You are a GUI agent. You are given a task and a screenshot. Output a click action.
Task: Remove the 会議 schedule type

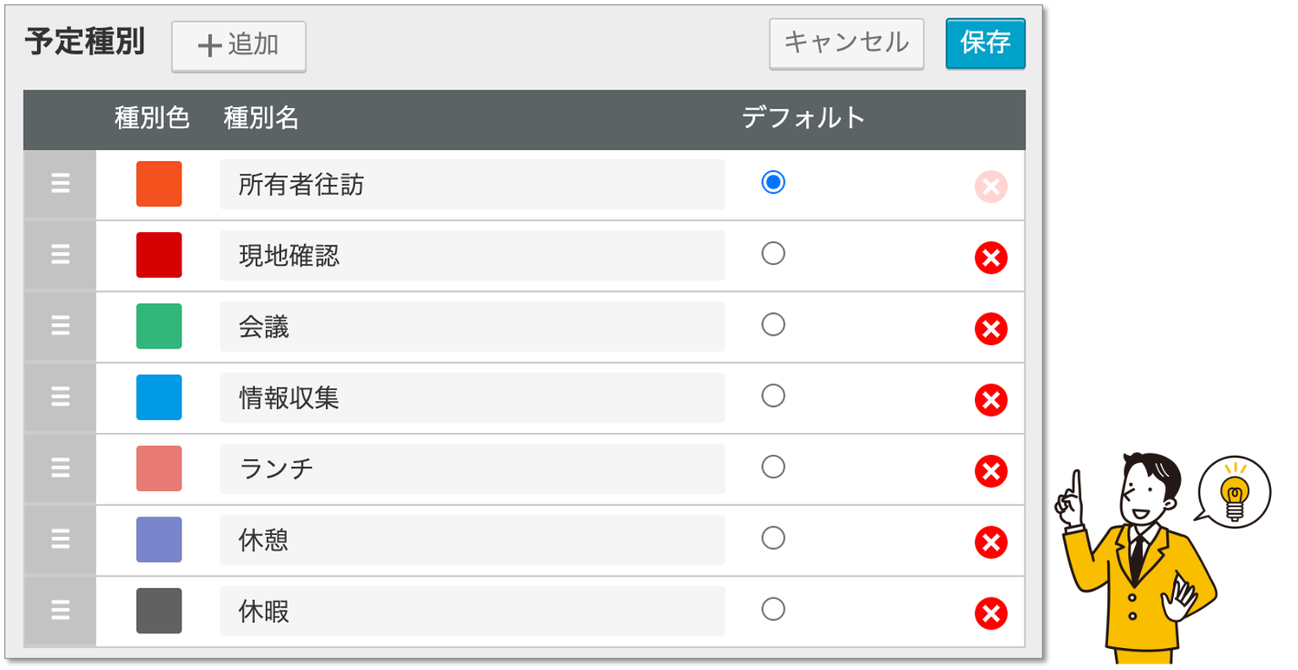point(991,328)
